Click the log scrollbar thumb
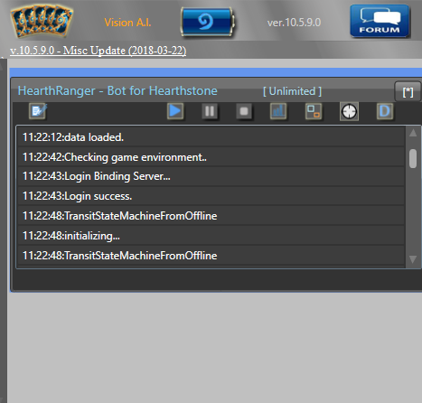Viewport: 422px width, 403px height. (x=413, y=158)
